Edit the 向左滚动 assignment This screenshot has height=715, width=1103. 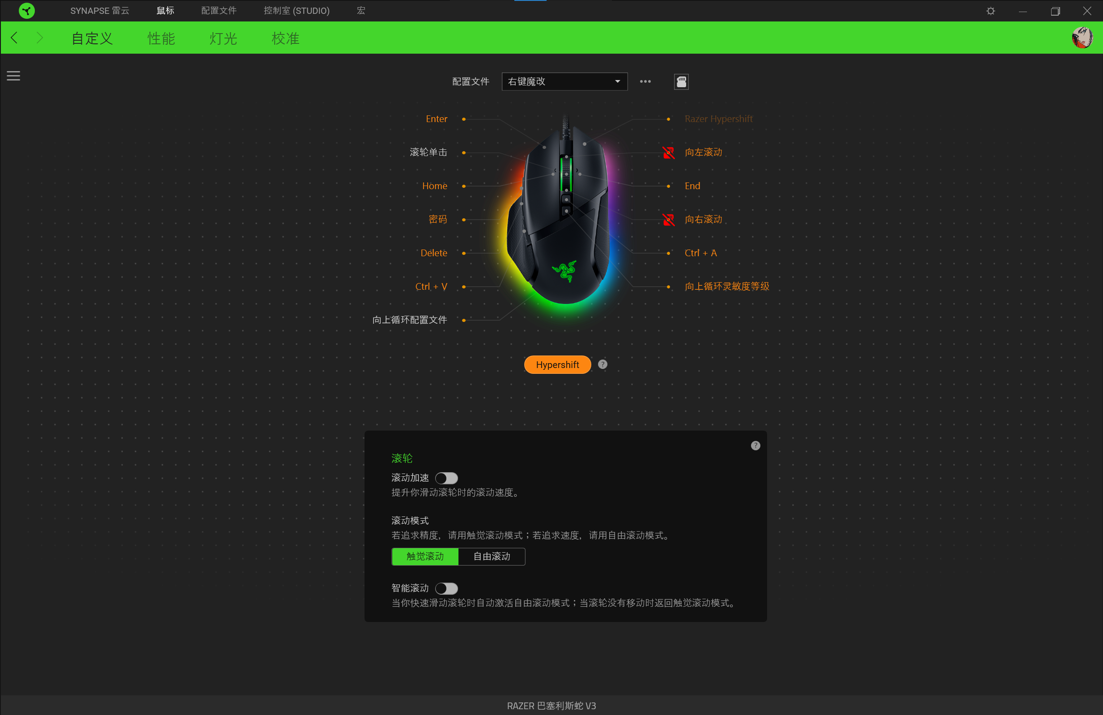(703, 152)
